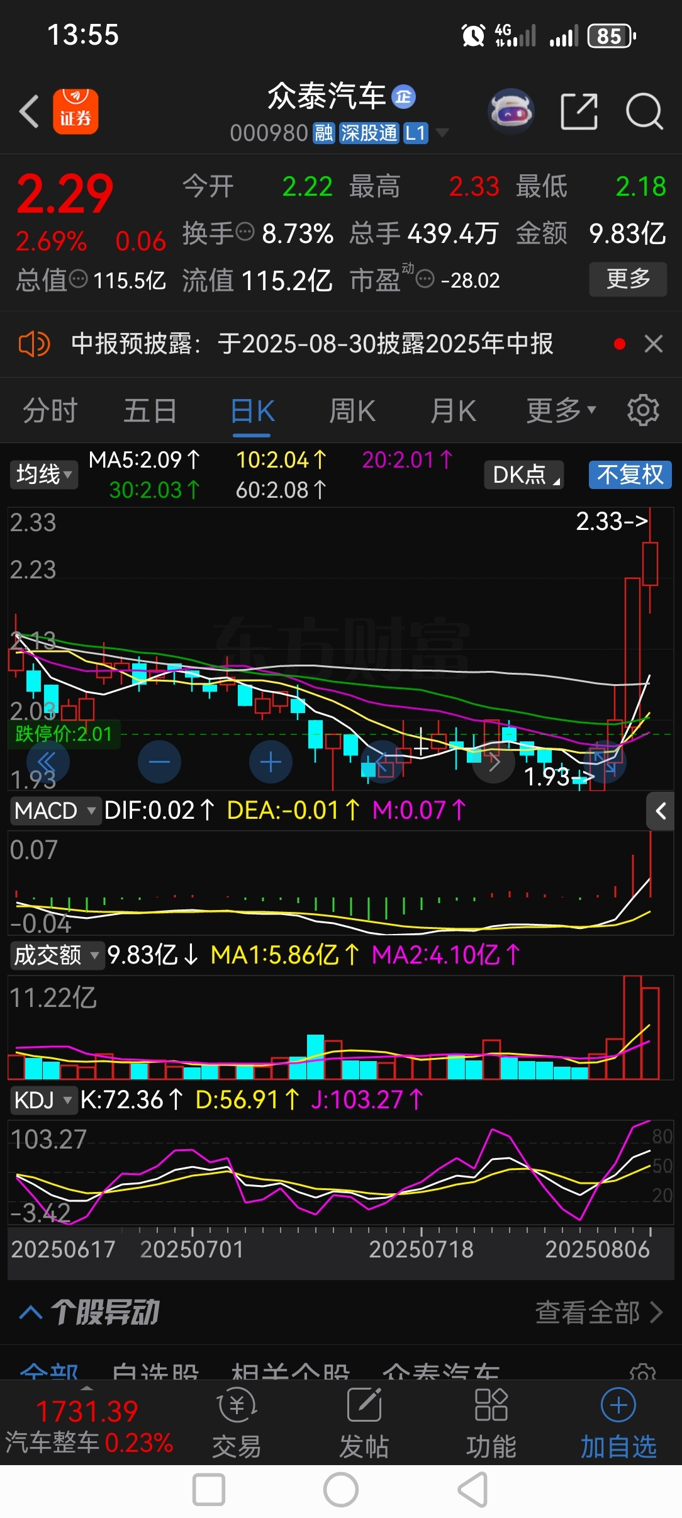Tap the 跌停价:2.01 label

[x=64, y=734]
